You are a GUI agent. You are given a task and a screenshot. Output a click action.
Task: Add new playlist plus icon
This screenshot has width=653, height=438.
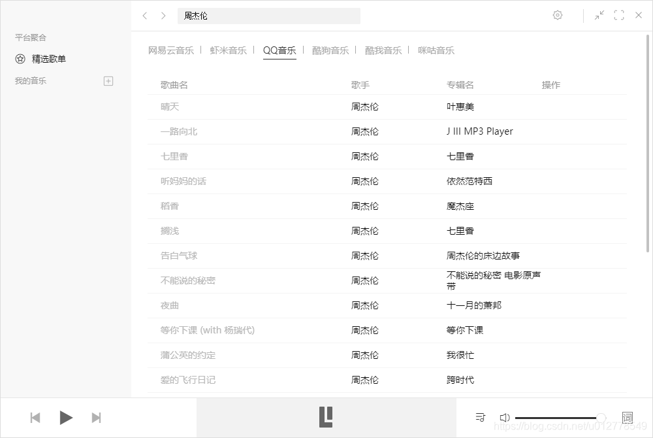[x=108, y=81]
